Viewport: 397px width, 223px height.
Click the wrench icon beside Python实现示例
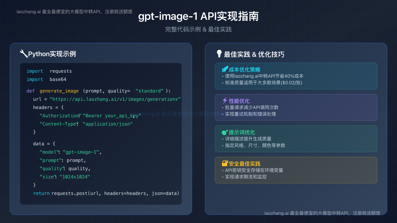24,54
